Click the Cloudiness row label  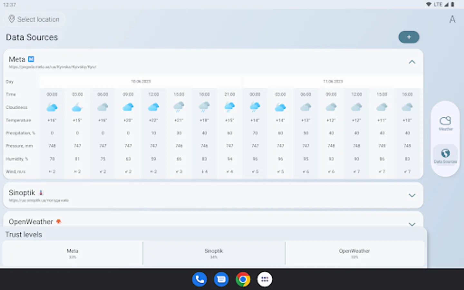click(x=16, y=107)
